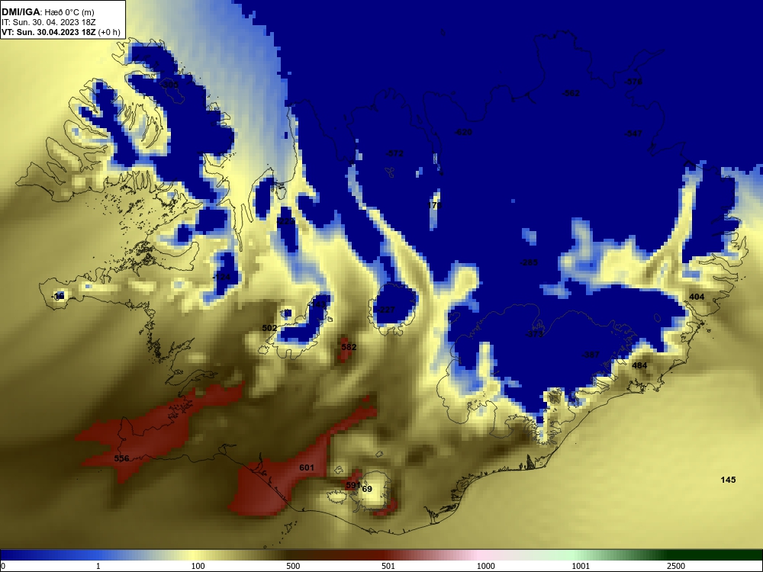Click the 556 value in the southwest
The width and height of the screenshot is (763, 572).
click(x=121, y=458)
